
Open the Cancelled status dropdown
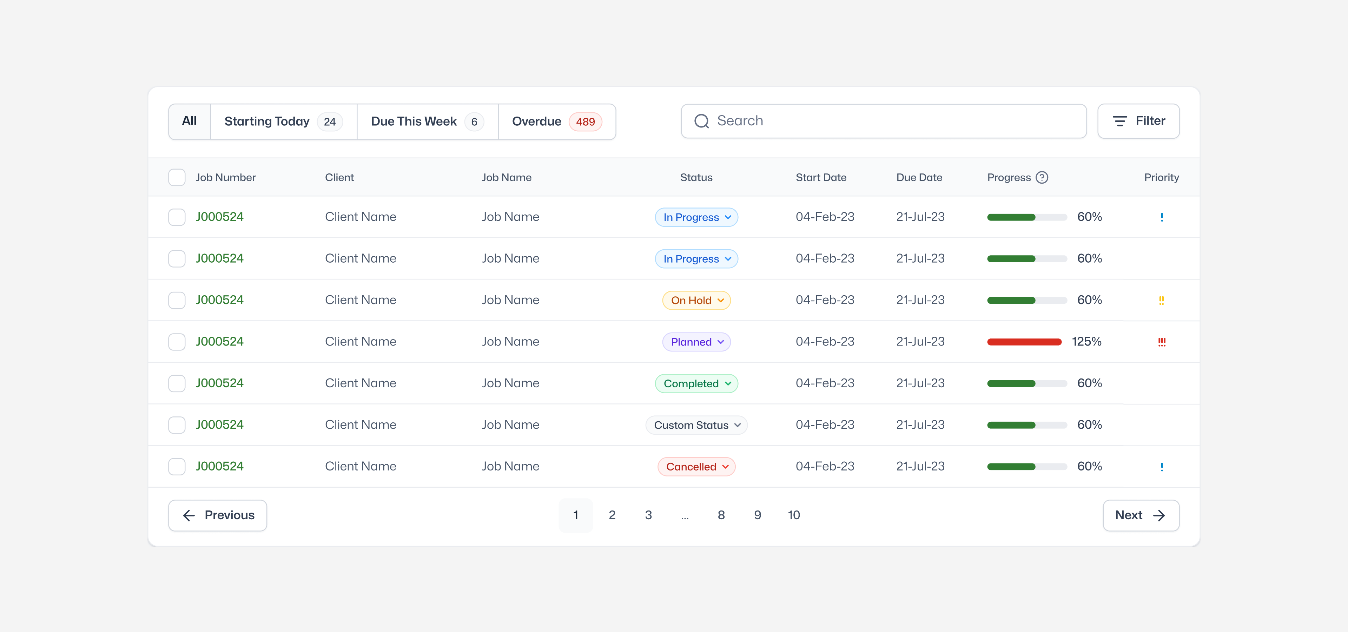(696, 467)
